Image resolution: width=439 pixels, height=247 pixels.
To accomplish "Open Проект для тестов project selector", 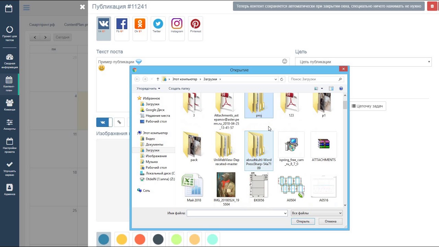I will [10, 34].
